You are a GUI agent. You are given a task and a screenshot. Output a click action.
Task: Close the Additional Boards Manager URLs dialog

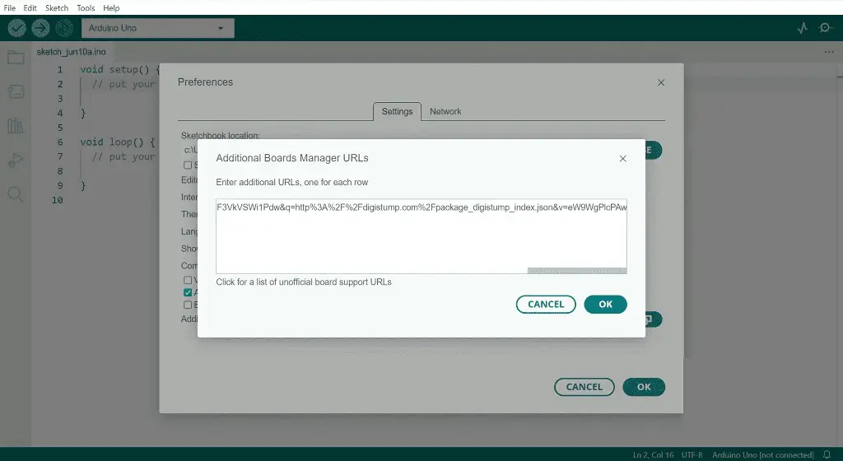click(x=622, y=159)
